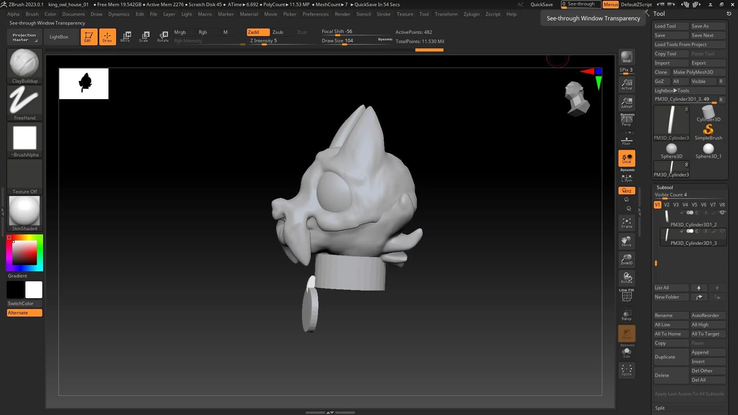Select the SimpleBrush tool

click(708, 132)
